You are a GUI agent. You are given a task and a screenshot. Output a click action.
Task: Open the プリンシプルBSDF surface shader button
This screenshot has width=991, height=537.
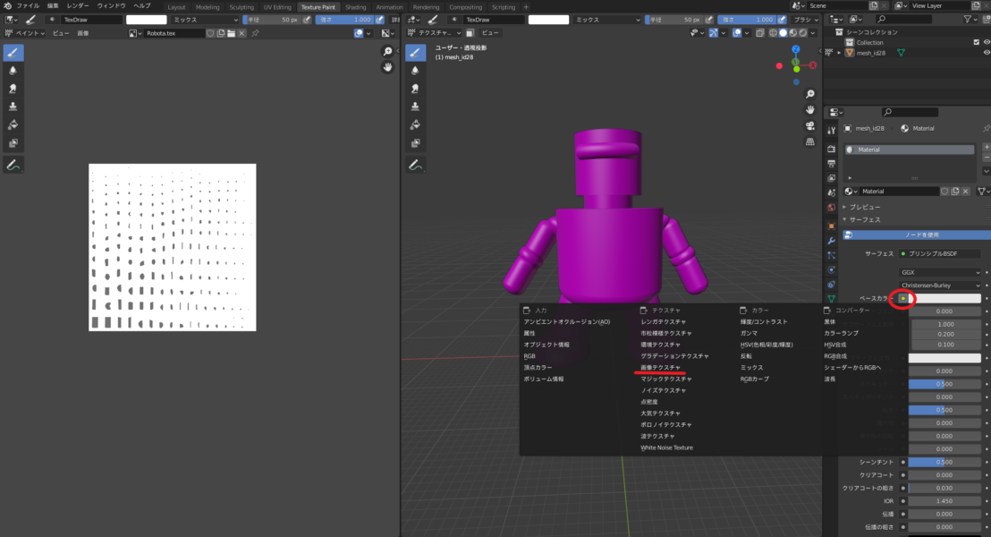[x=940, y=253]
